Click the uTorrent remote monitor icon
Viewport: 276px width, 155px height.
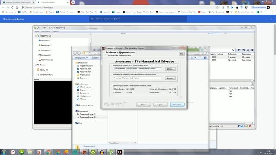(248, 50)
